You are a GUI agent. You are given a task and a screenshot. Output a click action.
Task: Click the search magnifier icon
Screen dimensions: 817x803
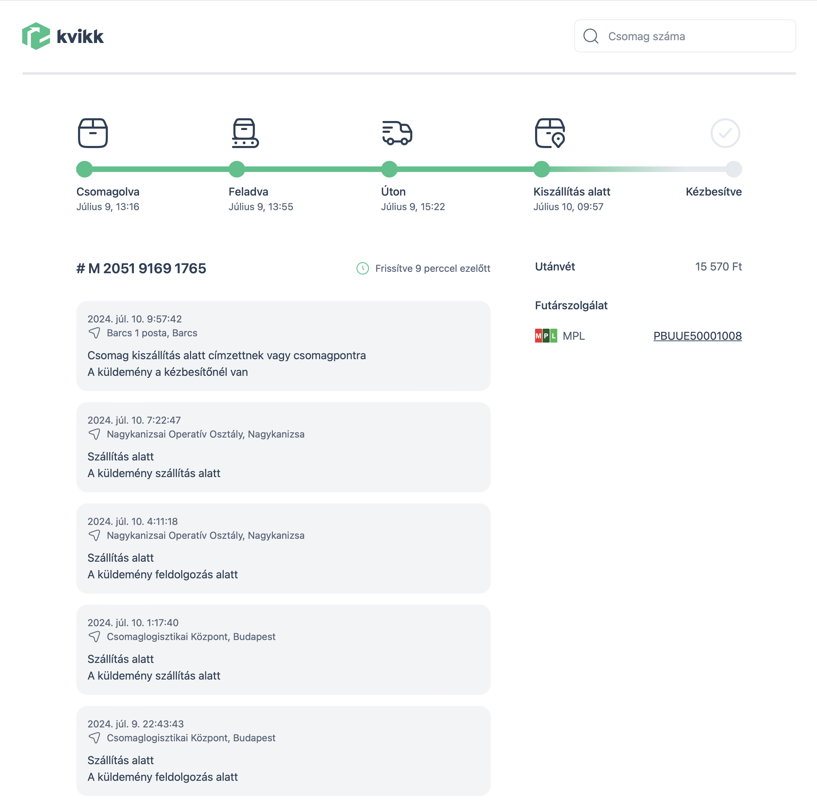(x=591, y=36)
